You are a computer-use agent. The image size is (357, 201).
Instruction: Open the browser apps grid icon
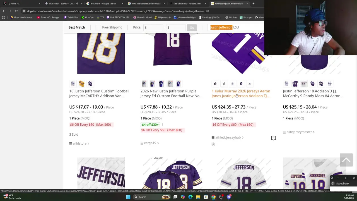[x=3, y=17]
